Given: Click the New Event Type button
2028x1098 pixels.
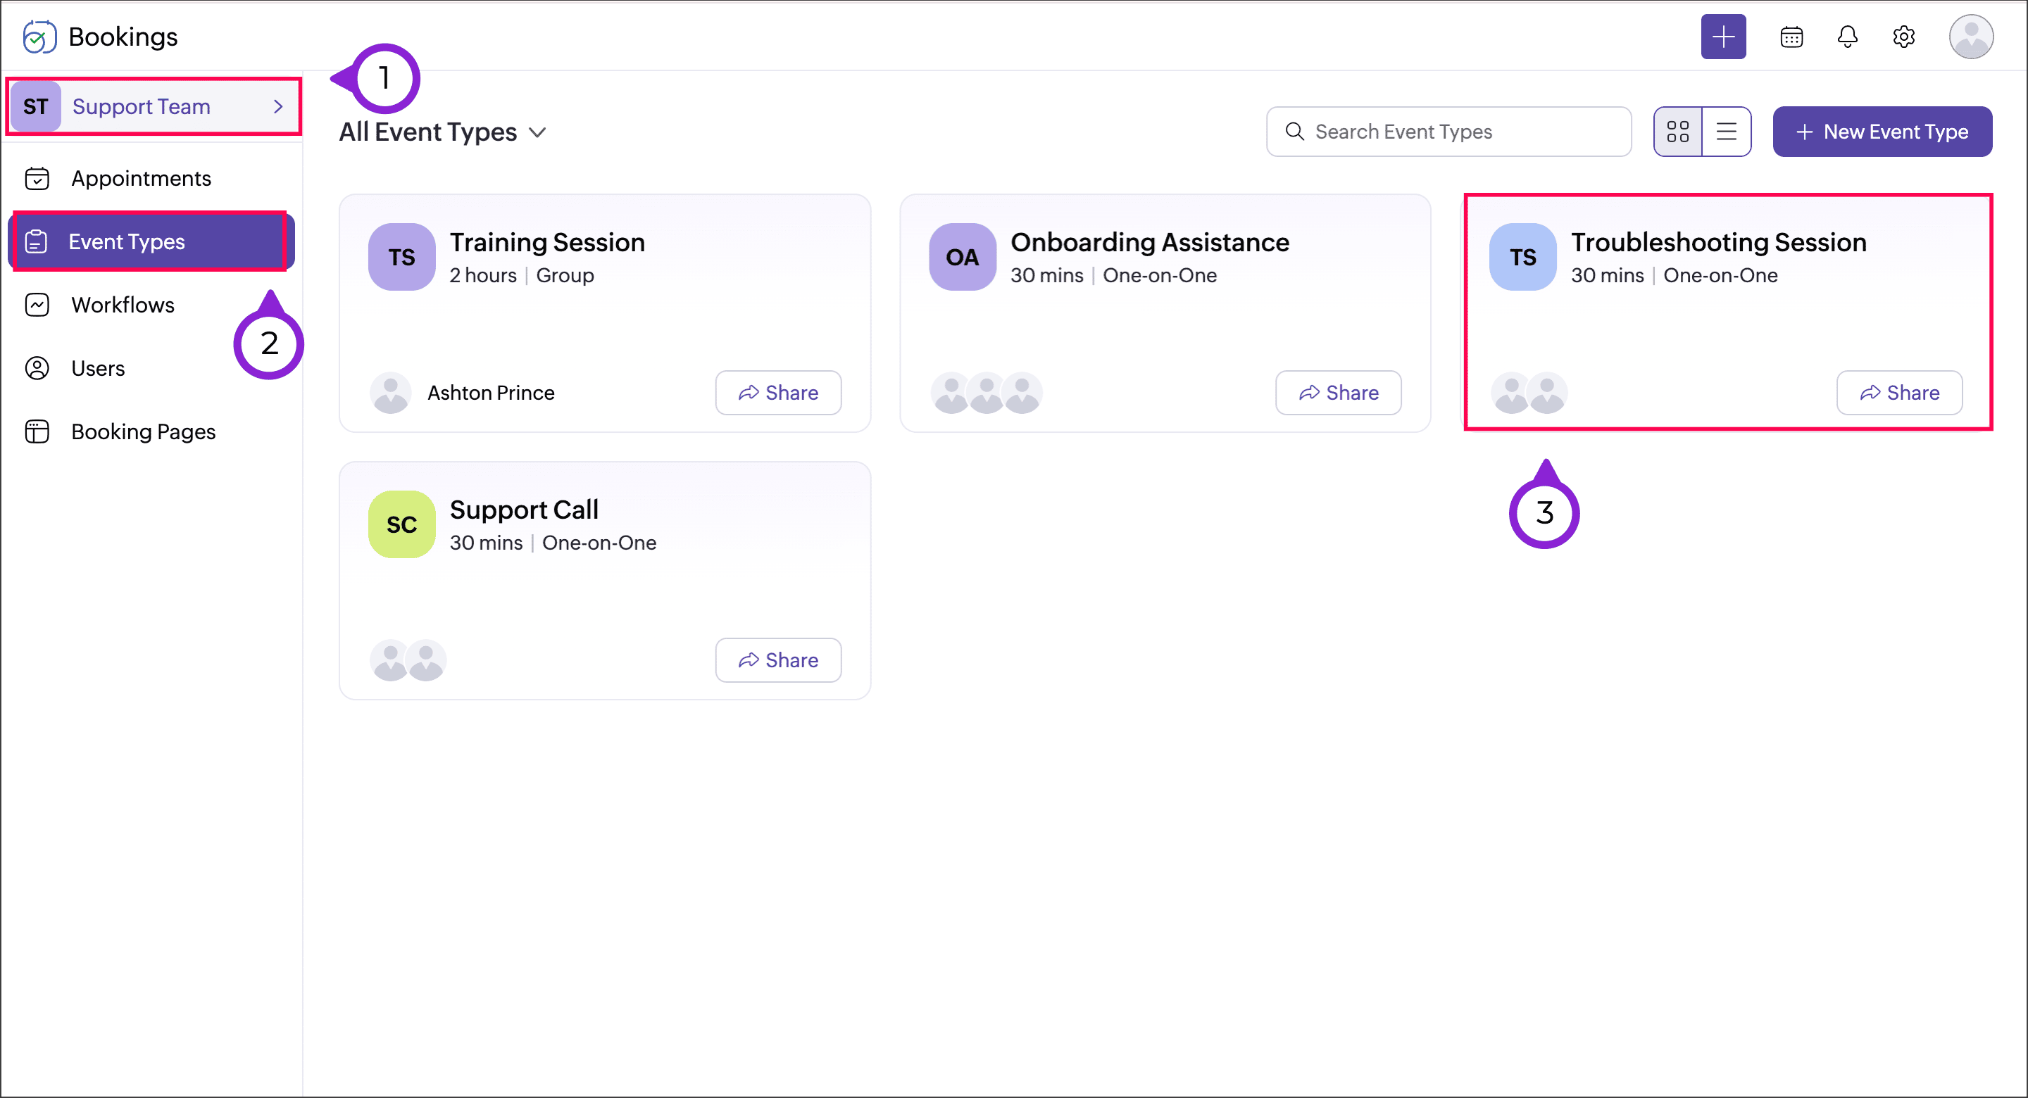Looking at the screenshot, I should click(1882, 132).
